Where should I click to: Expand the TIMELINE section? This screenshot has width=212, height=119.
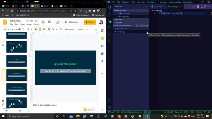tap(131, 23)
